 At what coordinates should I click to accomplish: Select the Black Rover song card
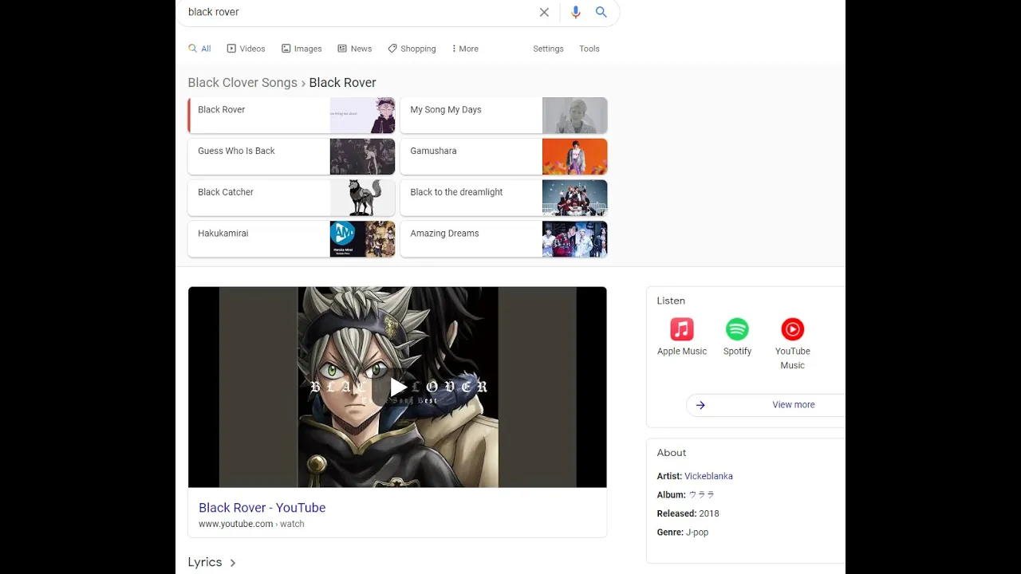[291, 116]
